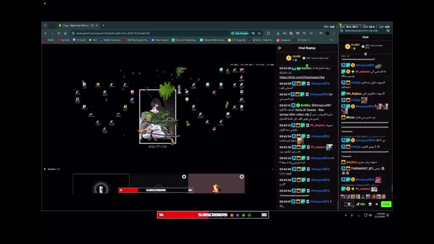Go back using the browser Back arrow
Viewport: 434px width, 244px height.
(x=45, y=33)
